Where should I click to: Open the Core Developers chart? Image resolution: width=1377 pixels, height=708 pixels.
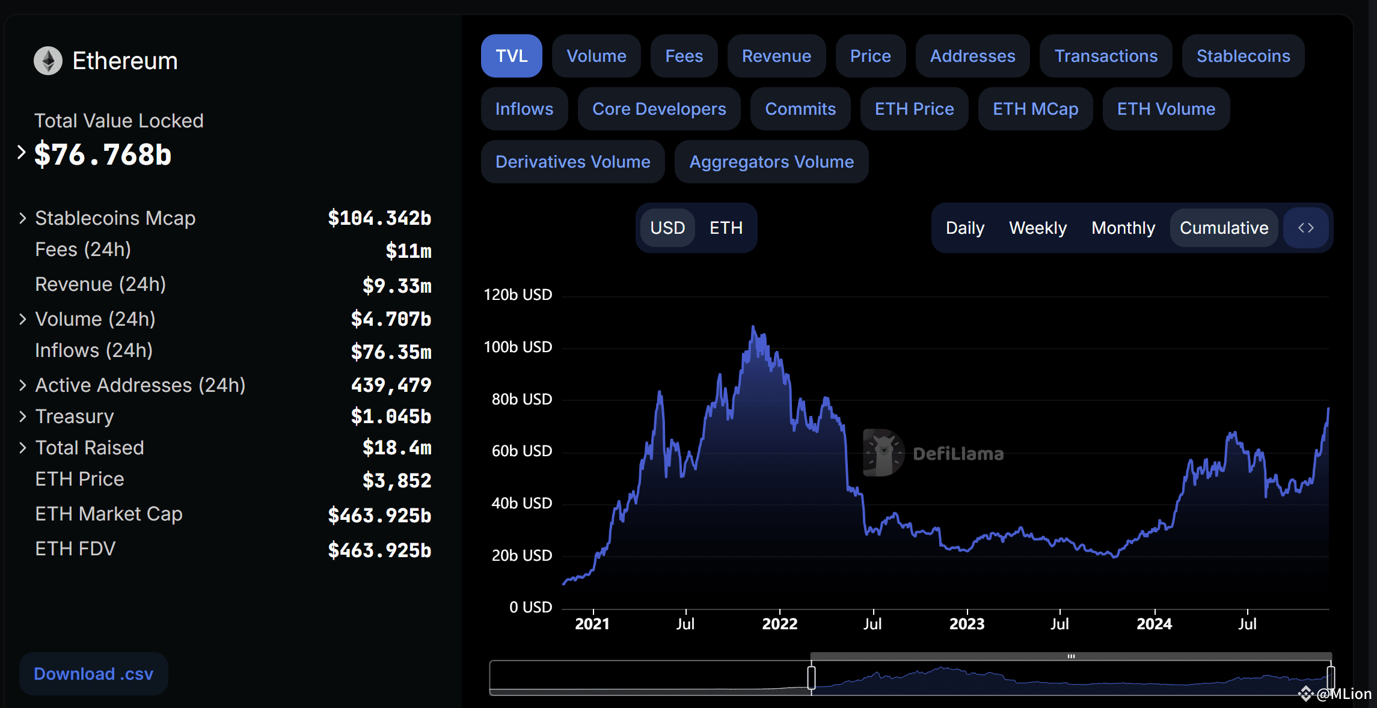tap(658, 109)
